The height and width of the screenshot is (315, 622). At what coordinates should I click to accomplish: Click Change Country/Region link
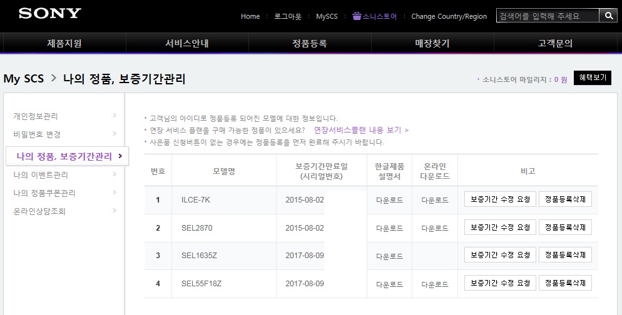tap(449, 16)
